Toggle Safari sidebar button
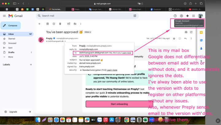This screenshot has width=221, height=125. (x=14, y=3)
